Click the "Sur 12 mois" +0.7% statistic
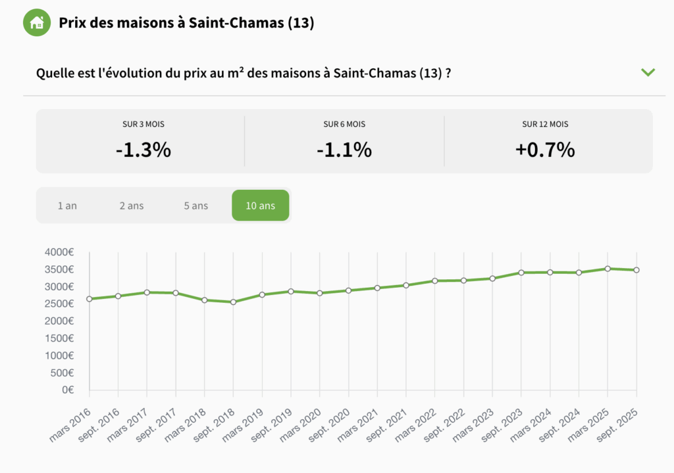The image size is (674, 473). click(x=545, y=150)
